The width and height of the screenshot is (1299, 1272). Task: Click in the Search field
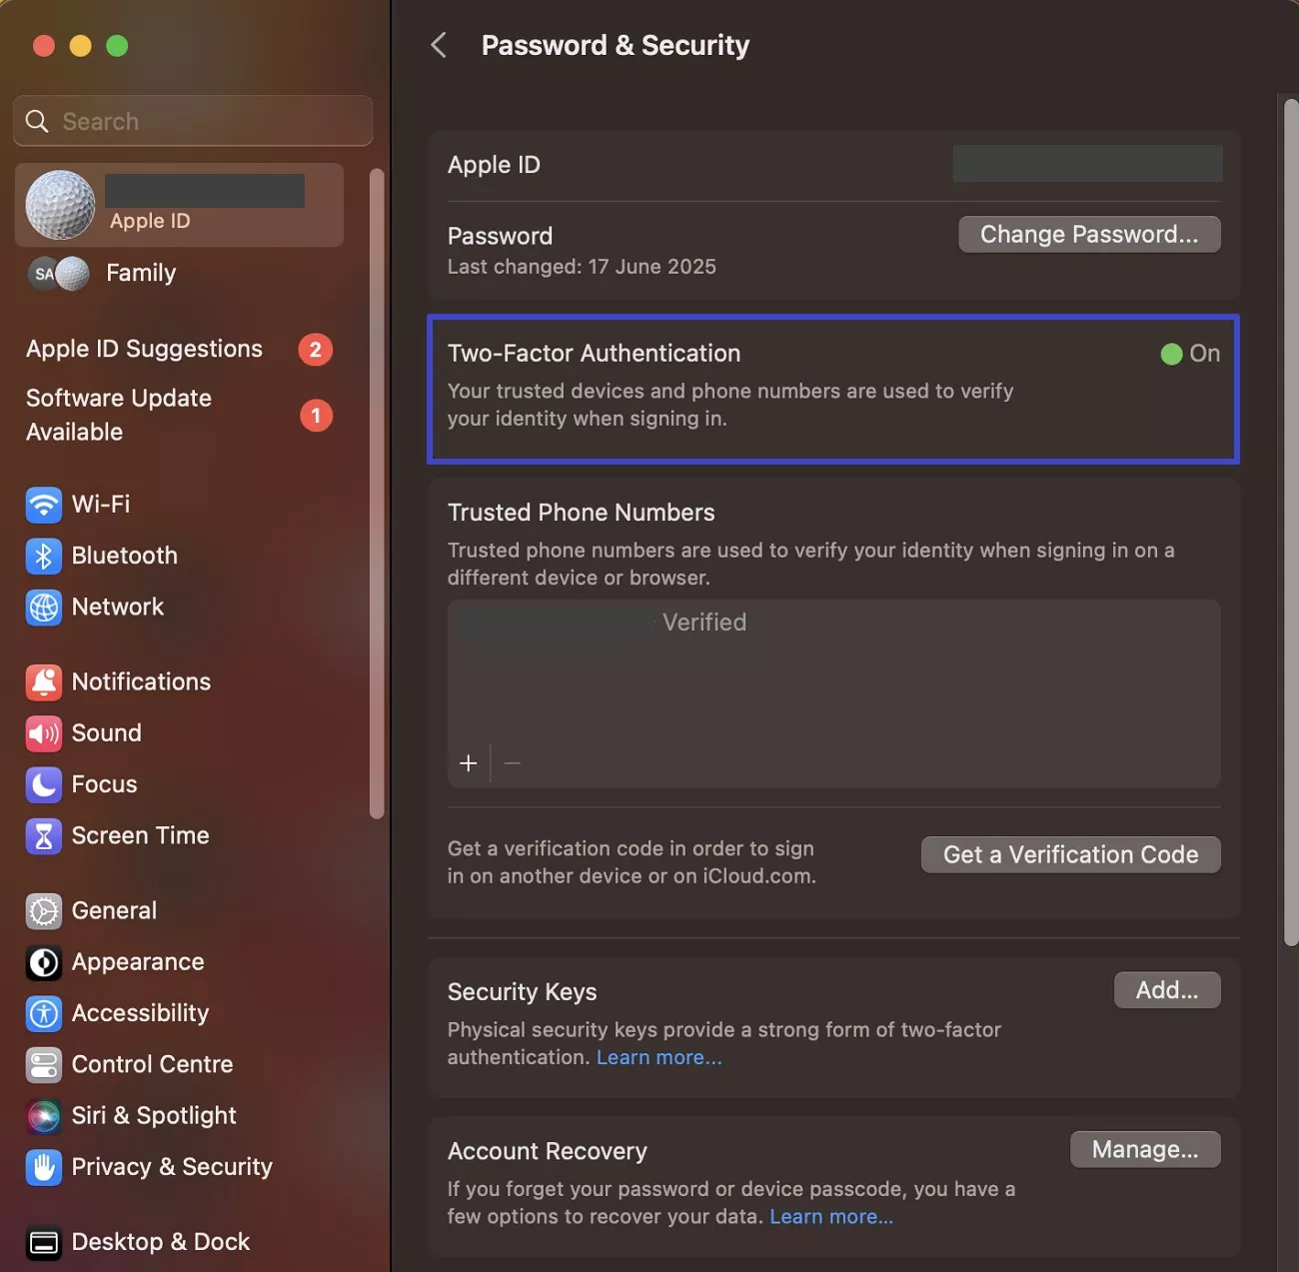(193, 122)
